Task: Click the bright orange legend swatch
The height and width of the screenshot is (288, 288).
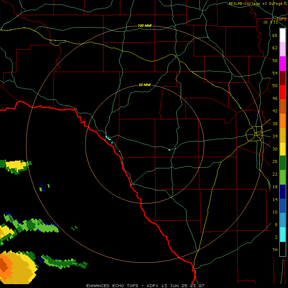Action: [283, 121]
